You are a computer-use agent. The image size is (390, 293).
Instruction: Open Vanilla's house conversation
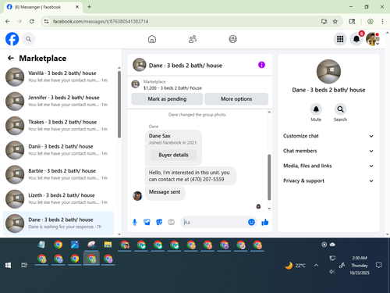coord(58,77)
